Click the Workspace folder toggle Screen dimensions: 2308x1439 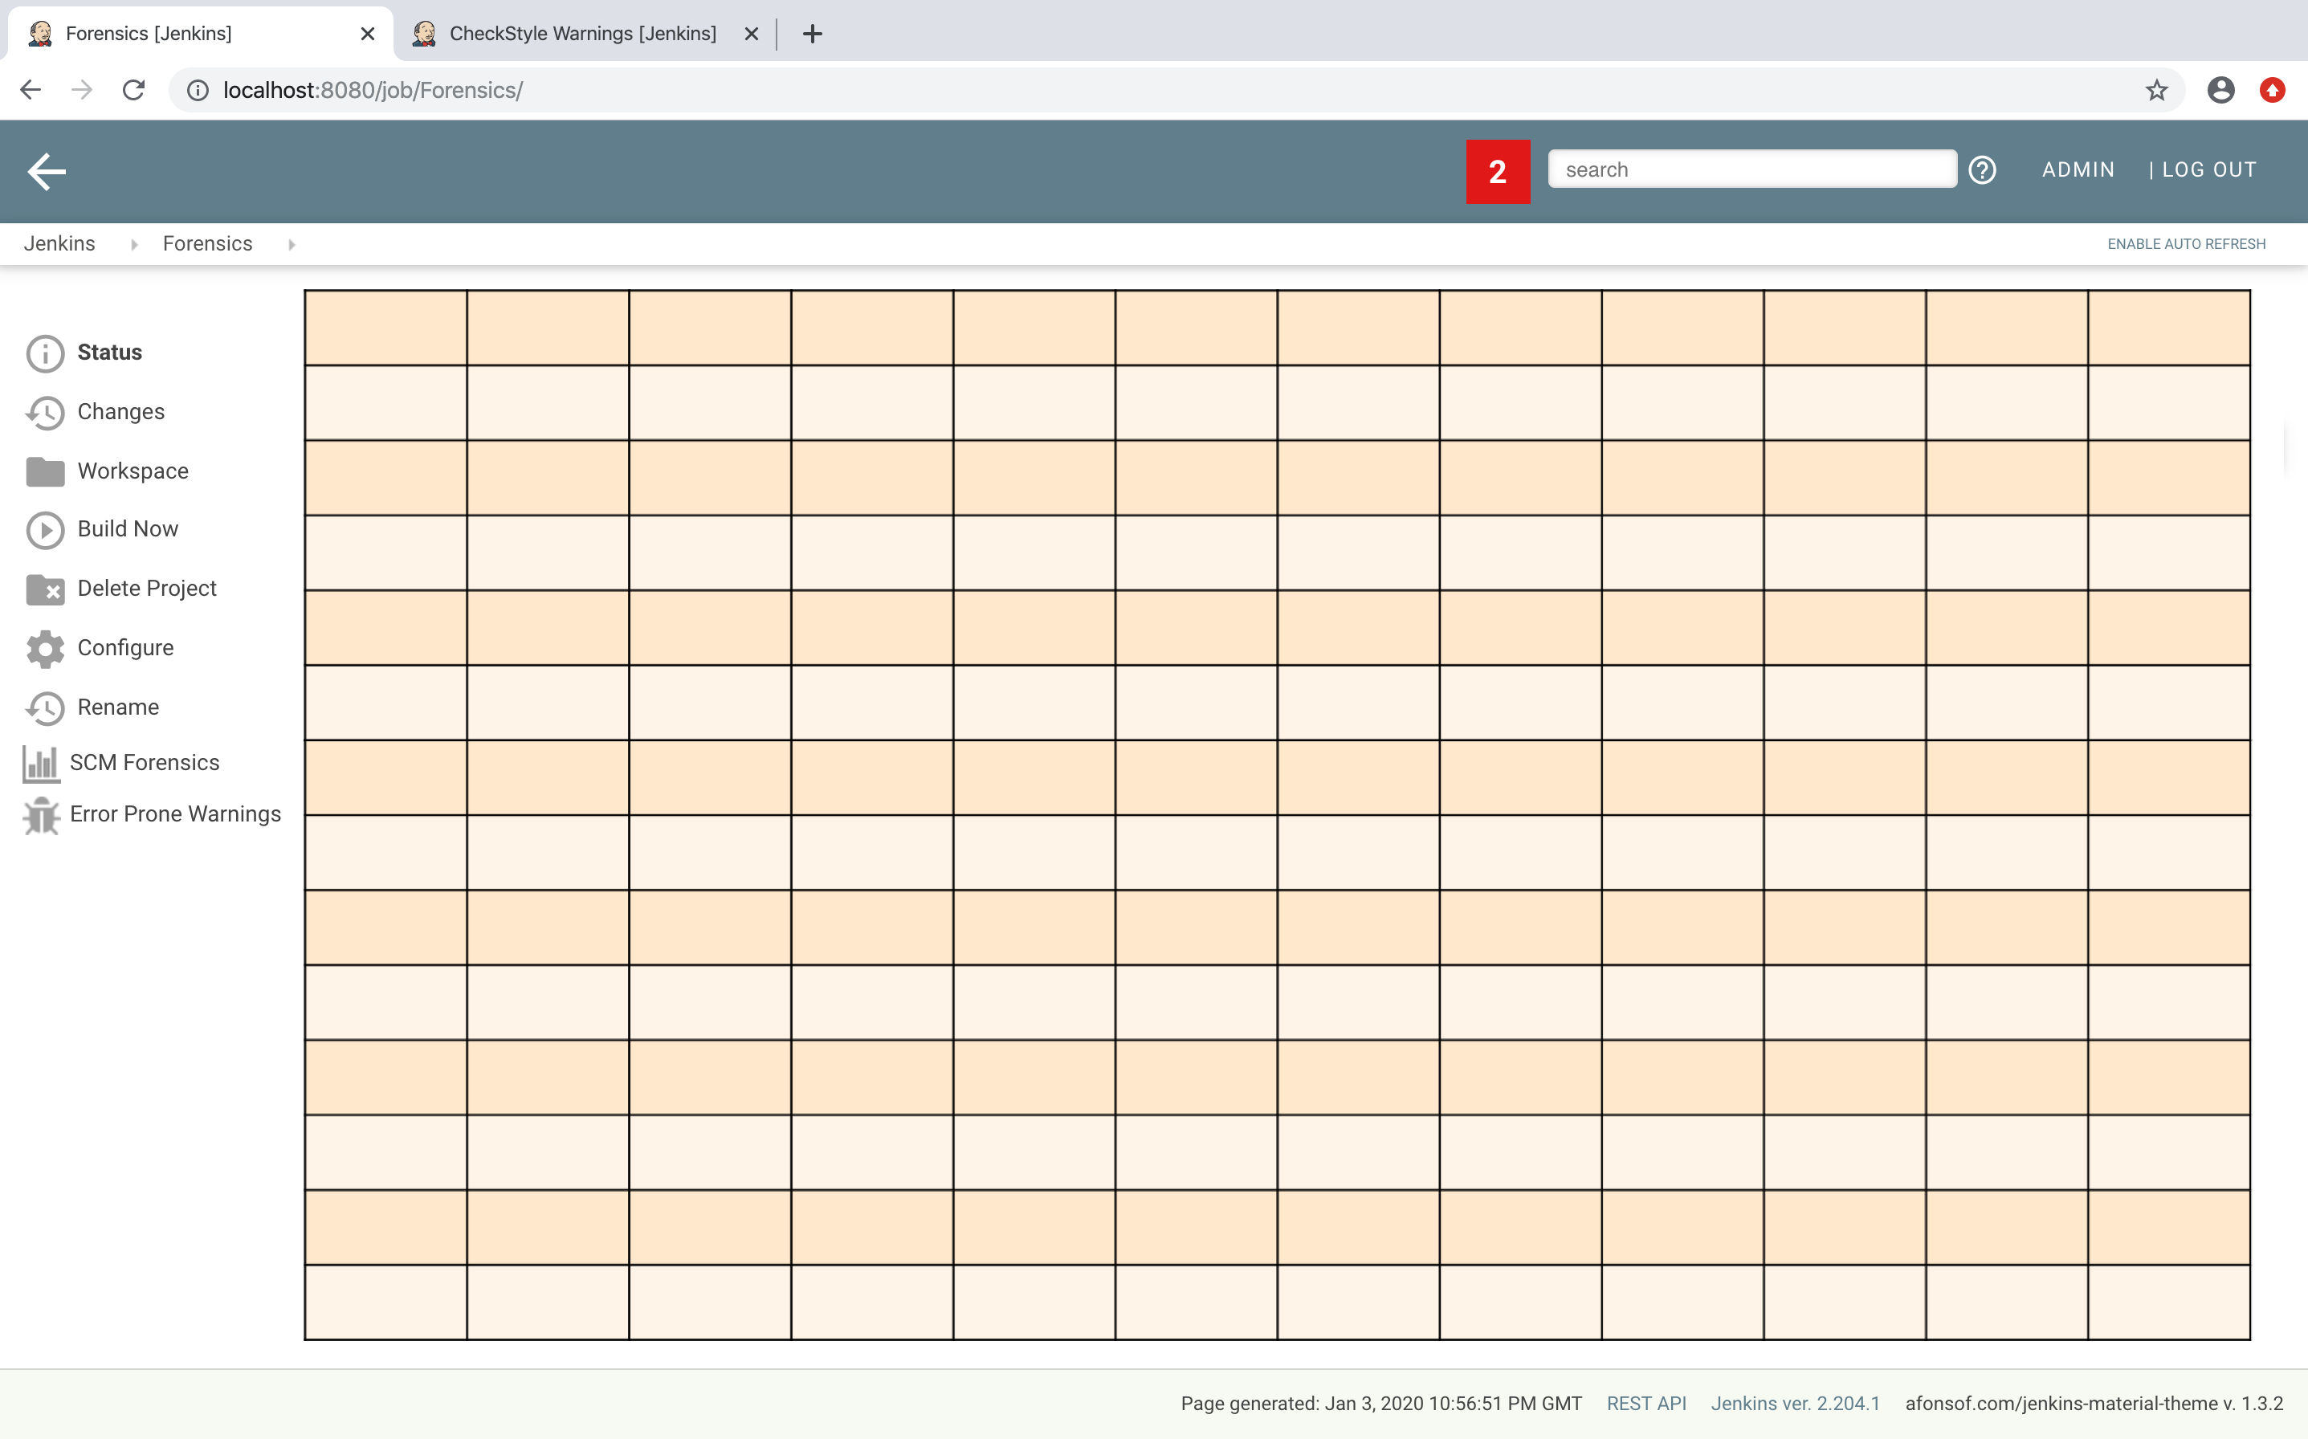[43, 471]
